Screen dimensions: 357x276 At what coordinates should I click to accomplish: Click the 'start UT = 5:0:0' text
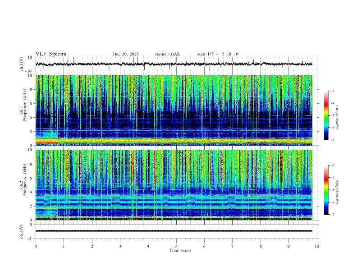click(218, 54)
